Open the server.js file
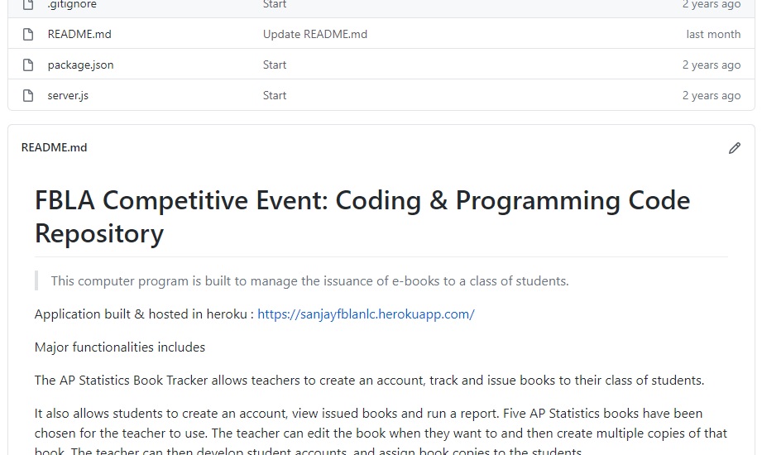The height and width of the screenshot is (455, 762). click(x=68, y=96)
